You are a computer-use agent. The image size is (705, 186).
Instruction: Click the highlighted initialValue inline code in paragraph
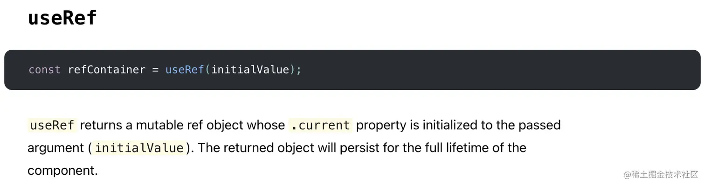[139, 148]
